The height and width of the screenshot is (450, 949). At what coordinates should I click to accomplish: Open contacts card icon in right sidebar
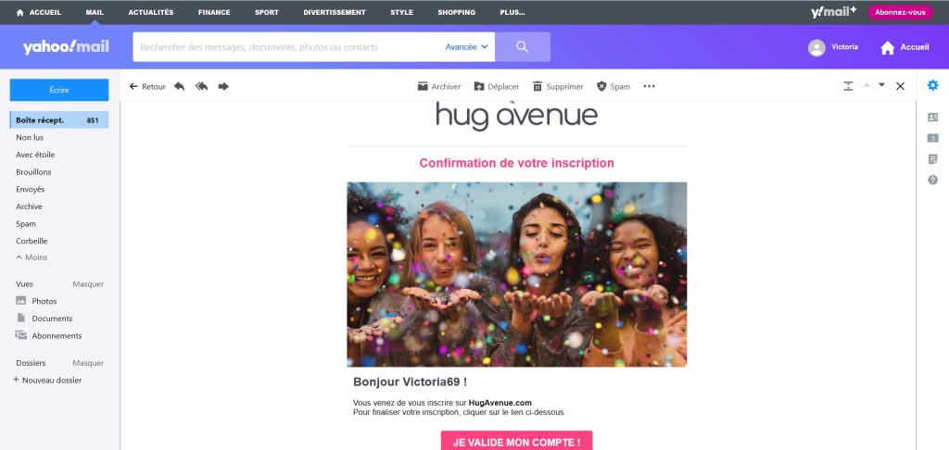(932, 118)
